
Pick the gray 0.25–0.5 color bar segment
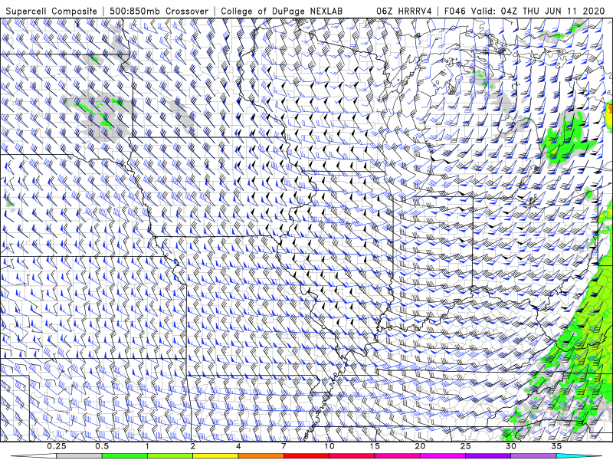pos(80,456)
